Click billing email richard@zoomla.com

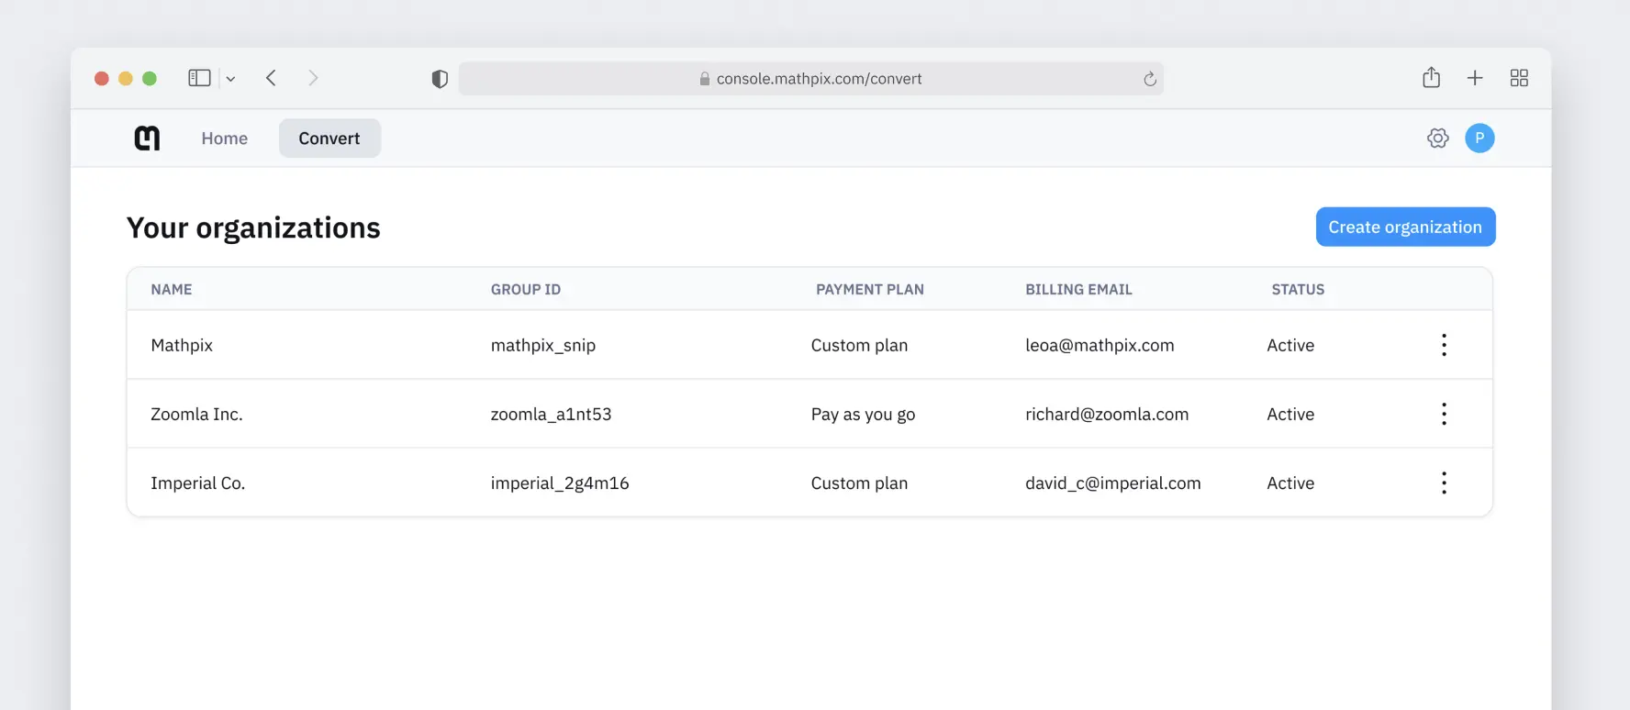1107,414
